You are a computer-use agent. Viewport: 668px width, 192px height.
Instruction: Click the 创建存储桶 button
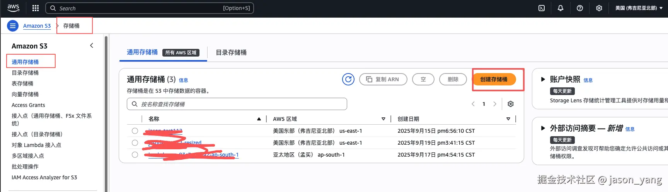494,79
